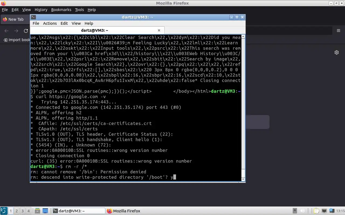Switch to workspace 3
The width and height of the screenshot is (345, 215).
[23, 211]
